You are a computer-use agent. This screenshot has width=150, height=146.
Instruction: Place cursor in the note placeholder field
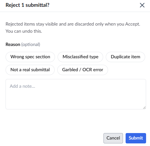[76, 94]
